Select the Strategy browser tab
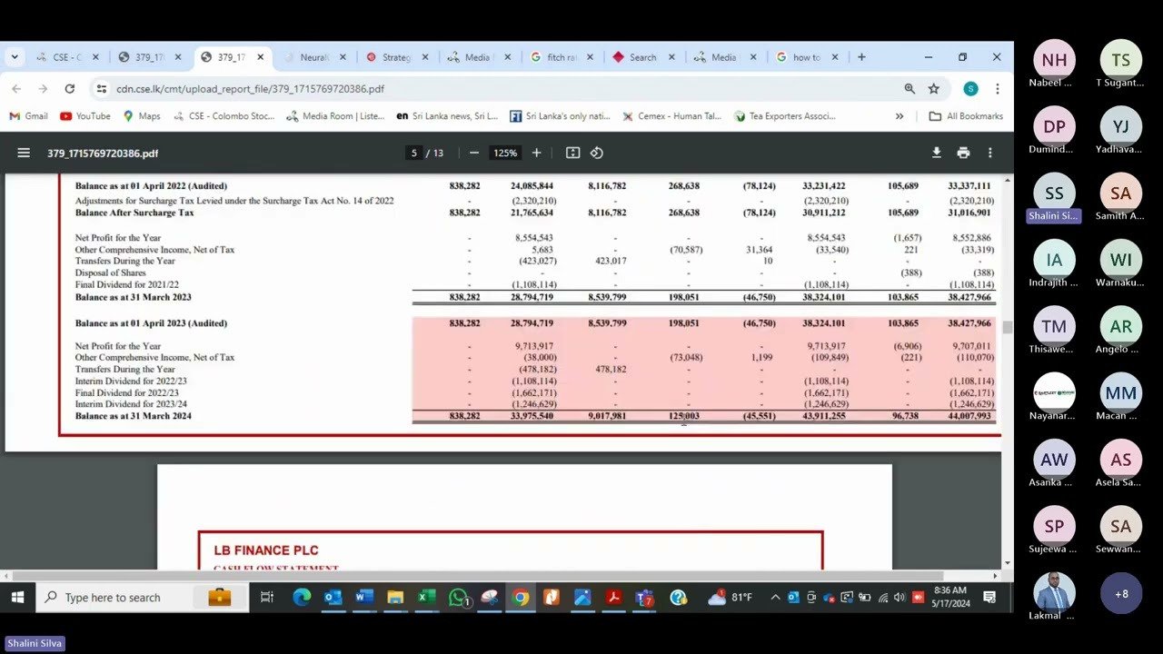The width and height of the screenshot is (1163, 654). tap(399, 56)
